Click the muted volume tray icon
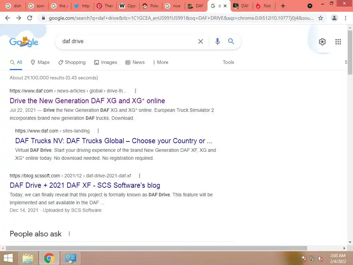Image resolution: width=353 pixels, height=265 pixels. coord(320,258)
